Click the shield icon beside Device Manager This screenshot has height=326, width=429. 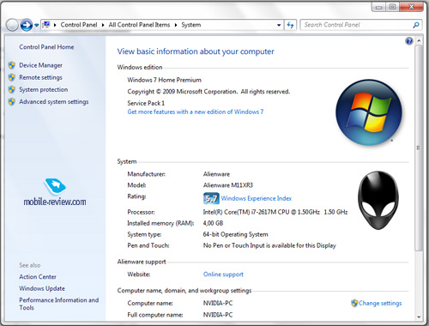pyautogui.click(x=12, y=65)
